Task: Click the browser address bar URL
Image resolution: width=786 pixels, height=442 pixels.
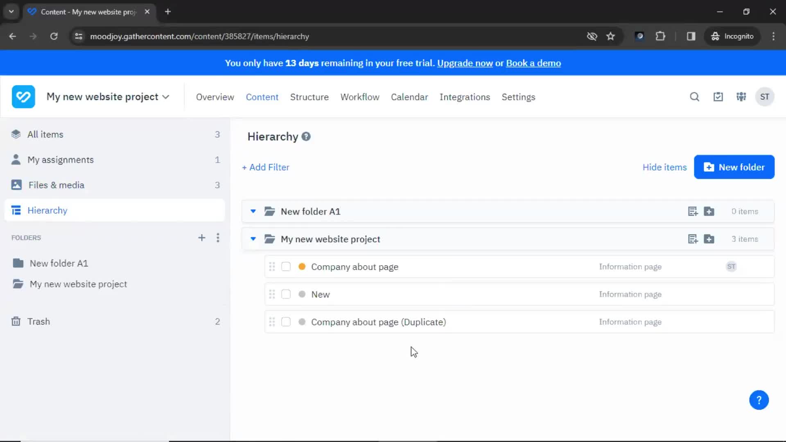Action: (199, 36)
